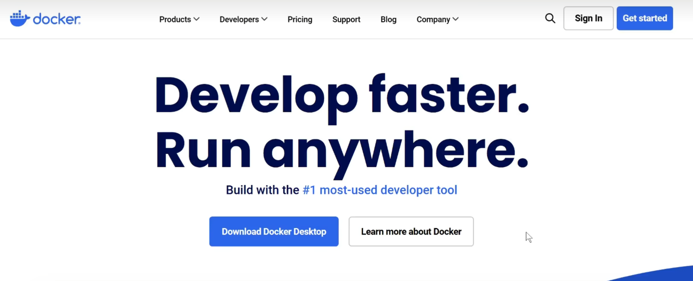Expand the Developers dropdown menu

coord(243,19)
